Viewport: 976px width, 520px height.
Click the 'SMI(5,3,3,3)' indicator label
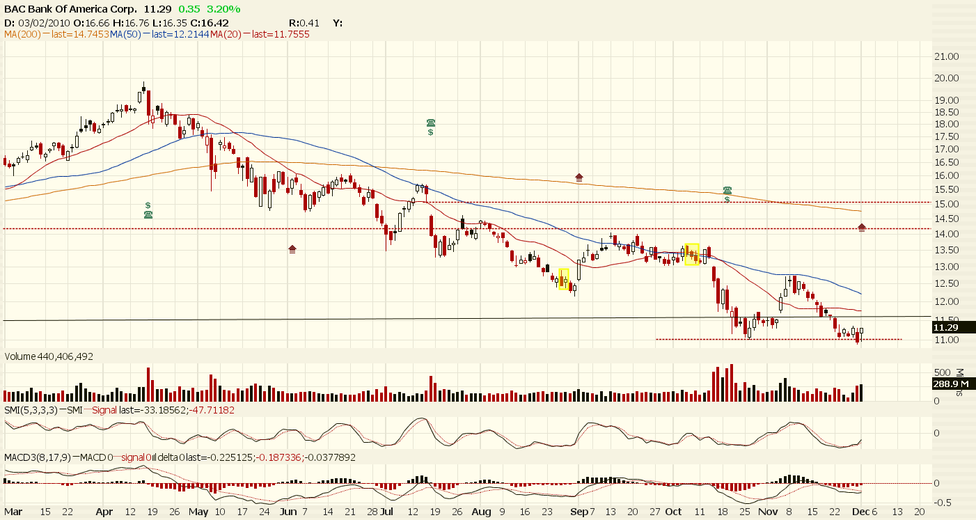pyautogui.click(x=31, y=410)
